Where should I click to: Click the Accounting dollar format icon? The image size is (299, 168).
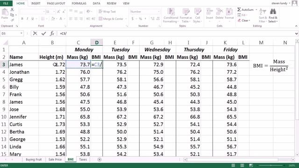[133, 19]
